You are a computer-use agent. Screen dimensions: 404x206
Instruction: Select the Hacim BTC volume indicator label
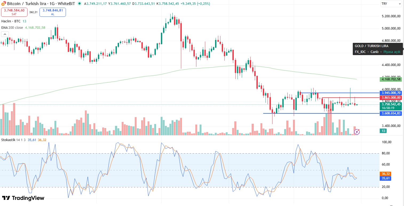(11, 21)
